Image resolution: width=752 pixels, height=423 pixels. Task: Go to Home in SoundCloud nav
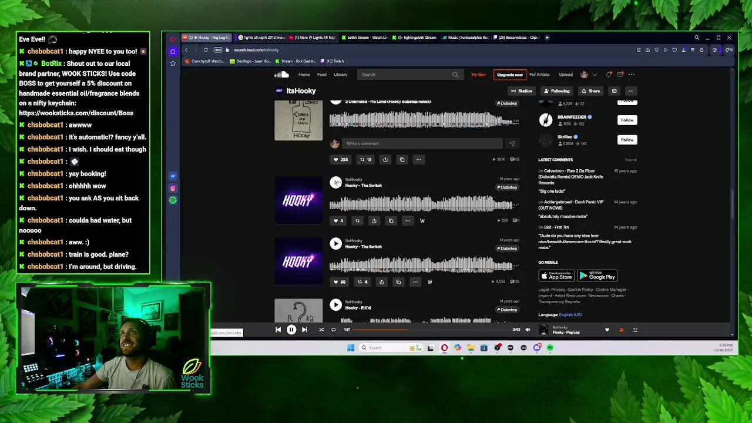304,75
